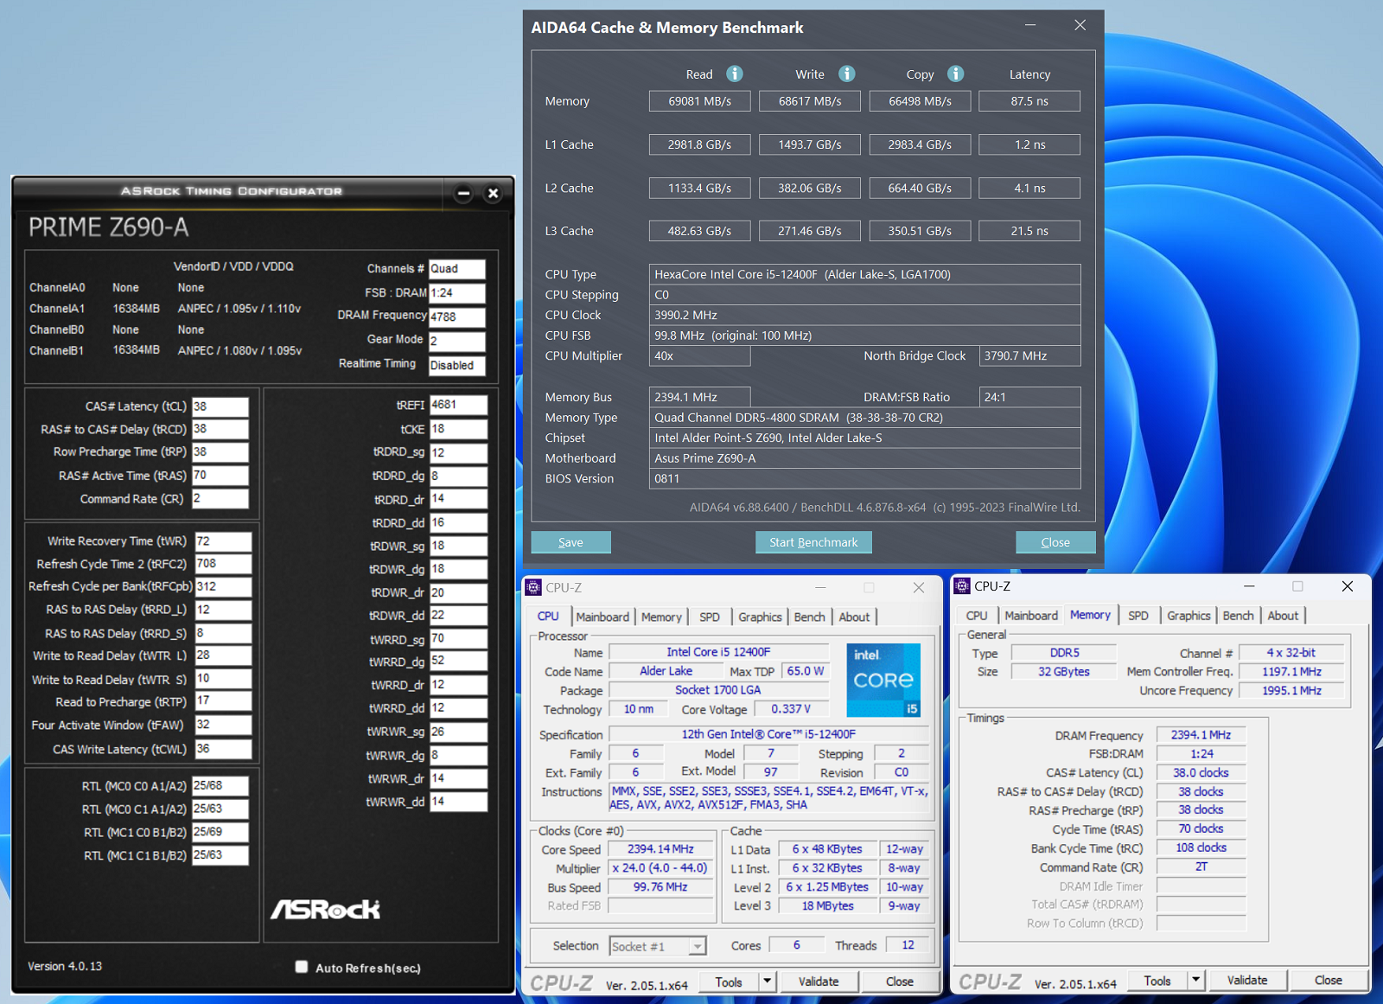Click the Memory Read 69081 MB/s value
Viewport: 1383px width, 1004px height.
click(700, 101)
